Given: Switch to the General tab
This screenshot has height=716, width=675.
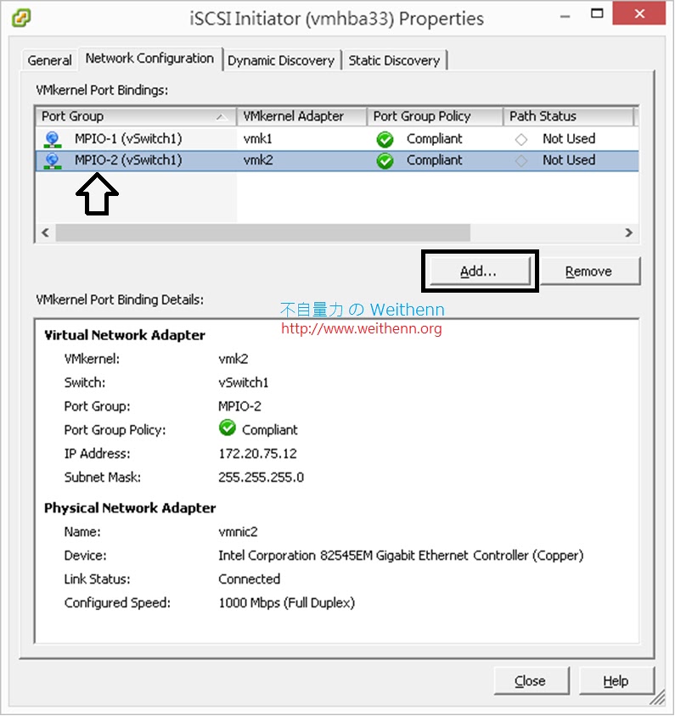Looking at the screenshot, I should pos(49,60).
